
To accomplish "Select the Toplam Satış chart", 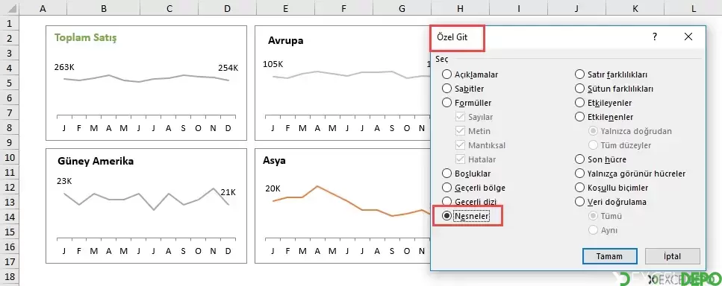I will [146, 83].
